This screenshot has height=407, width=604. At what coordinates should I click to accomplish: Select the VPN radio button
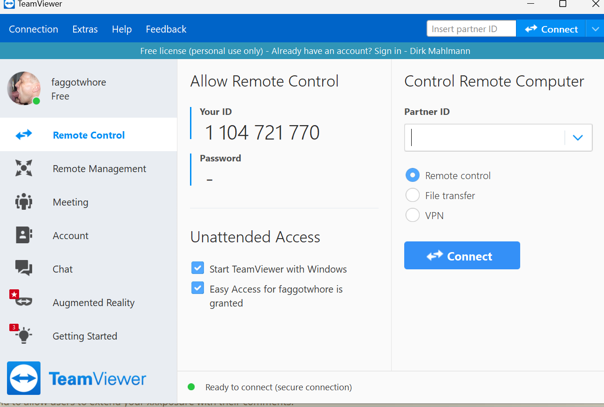point(413,215)
